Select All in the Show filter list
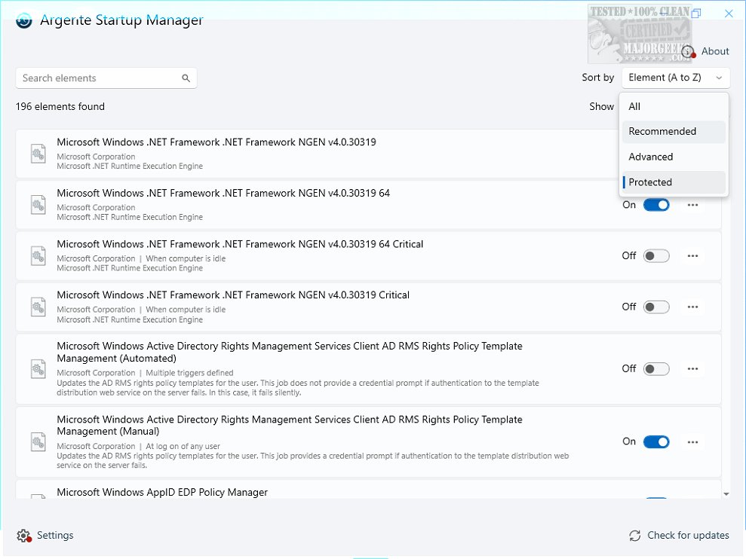 [x=674, y=107]
